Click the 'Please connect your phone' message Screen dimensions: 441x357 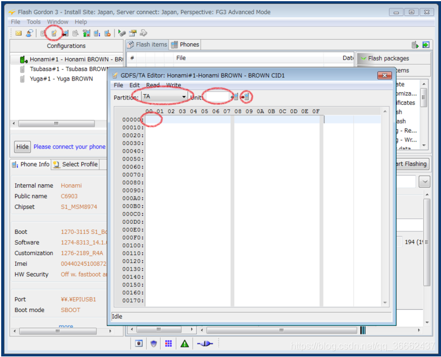click(69, 147)
